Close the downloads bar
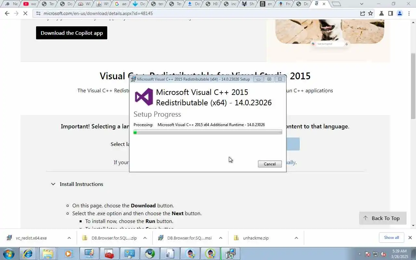The height and width of the screenshot is (260, 416). click(410, 238)
